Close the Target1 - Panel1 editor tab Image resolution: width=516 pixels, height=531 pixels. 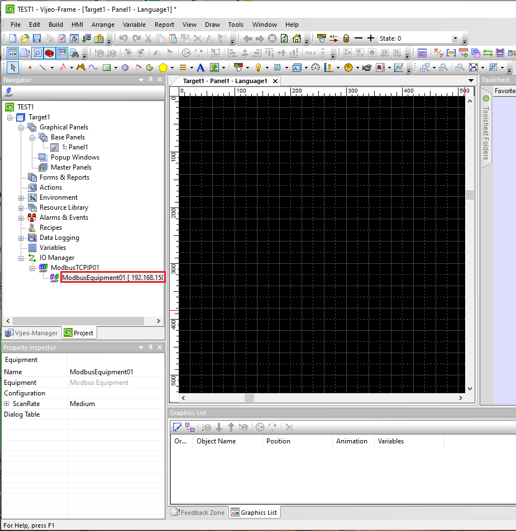coord(275,81)
